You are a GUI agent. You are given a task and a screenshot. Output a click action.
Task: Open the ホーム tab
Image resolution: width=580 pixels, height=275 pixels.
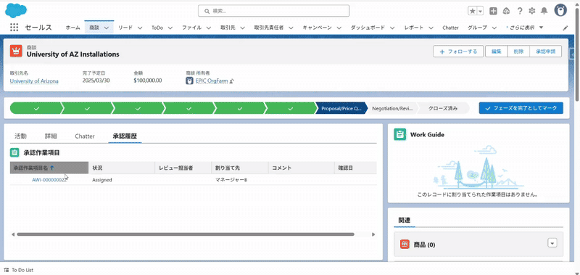[x=73, y=28]
